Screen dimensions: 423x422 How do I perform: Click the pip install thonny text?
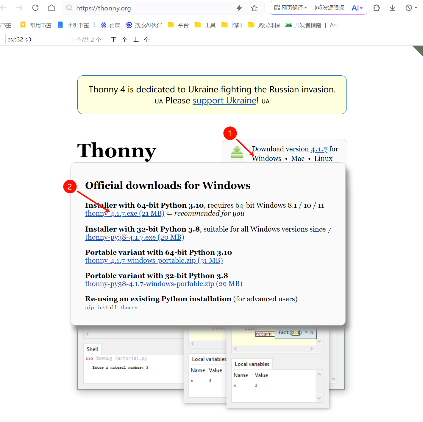click(x=111, y=308)
